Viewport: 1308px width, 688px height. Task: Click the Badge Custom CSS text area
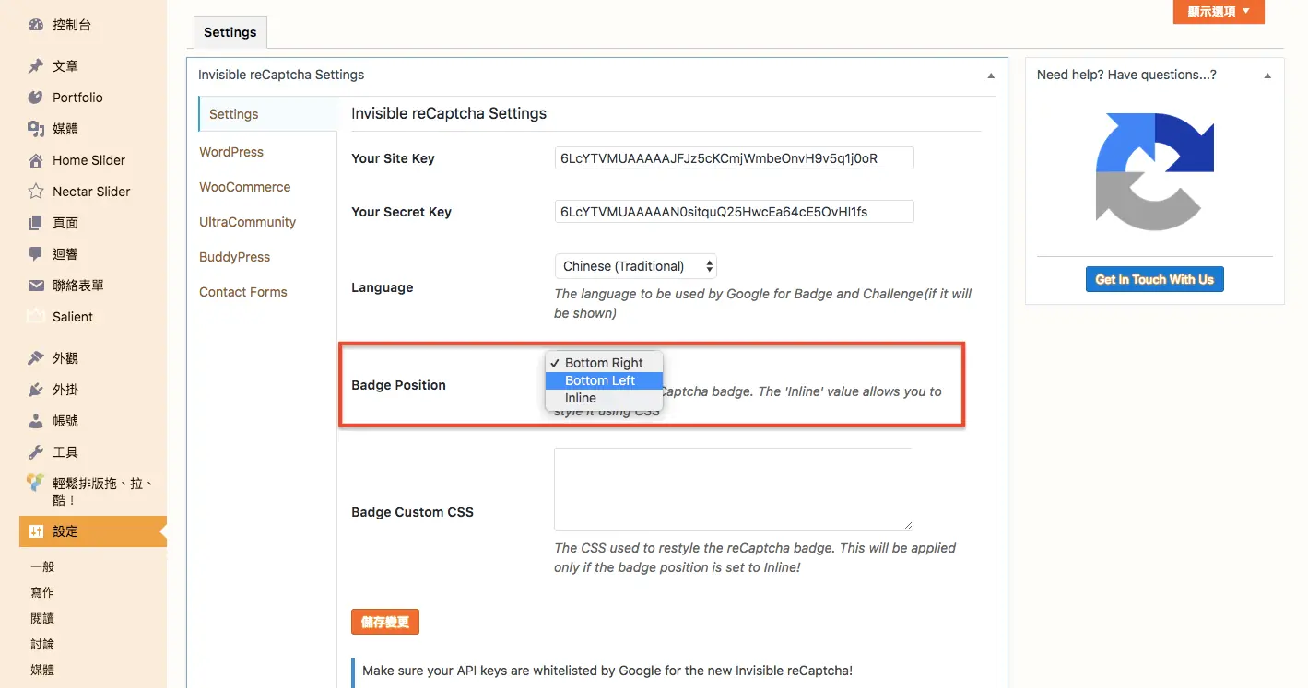click(x=734, y=489)
